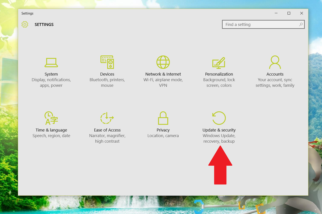Open Update & security settings
This screenshot has height=214, width=322.
(x=219, y=118)
